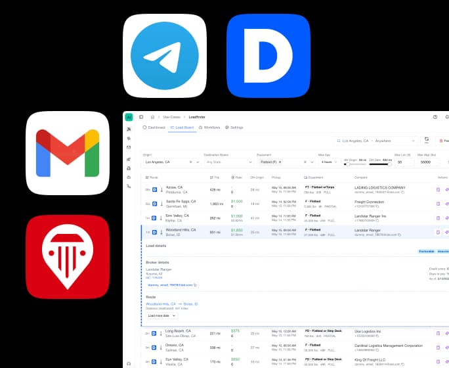Click the Equipment column header
Image resolution: width=449 pixels, height=368 pixels.
tap(313, 177)
